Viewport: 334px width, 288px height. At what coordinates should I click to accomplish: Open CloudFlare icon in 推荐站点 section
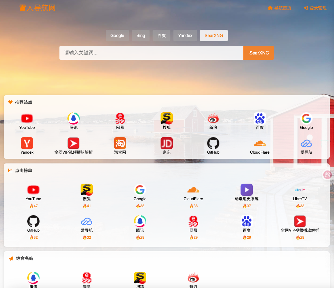point(260,143)
